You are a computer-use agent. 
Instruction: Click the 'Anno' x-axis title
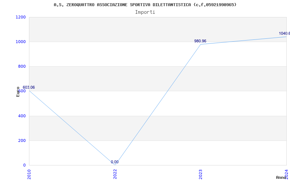coord(281,178)
